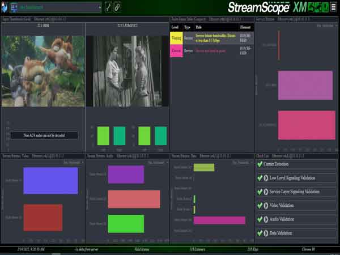Image resolution: width=340 pixels, height=255 pixels.
Task: Click Service Layer Signaling Validation checkmark
Action: (260, 192)
